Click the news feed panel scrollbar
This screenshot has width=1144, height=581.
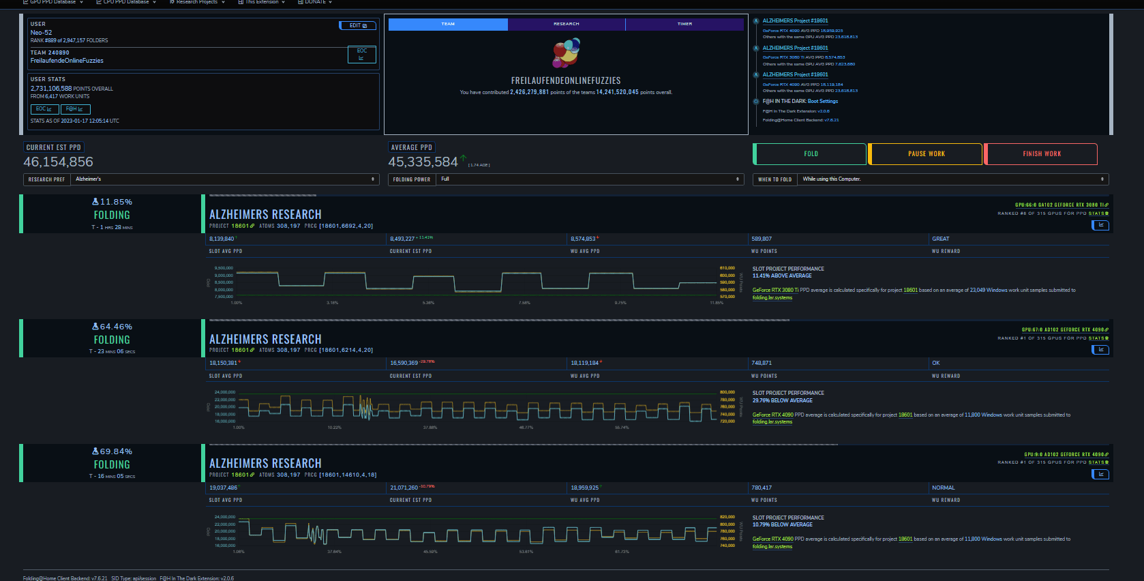click(x=1111, y=74)
